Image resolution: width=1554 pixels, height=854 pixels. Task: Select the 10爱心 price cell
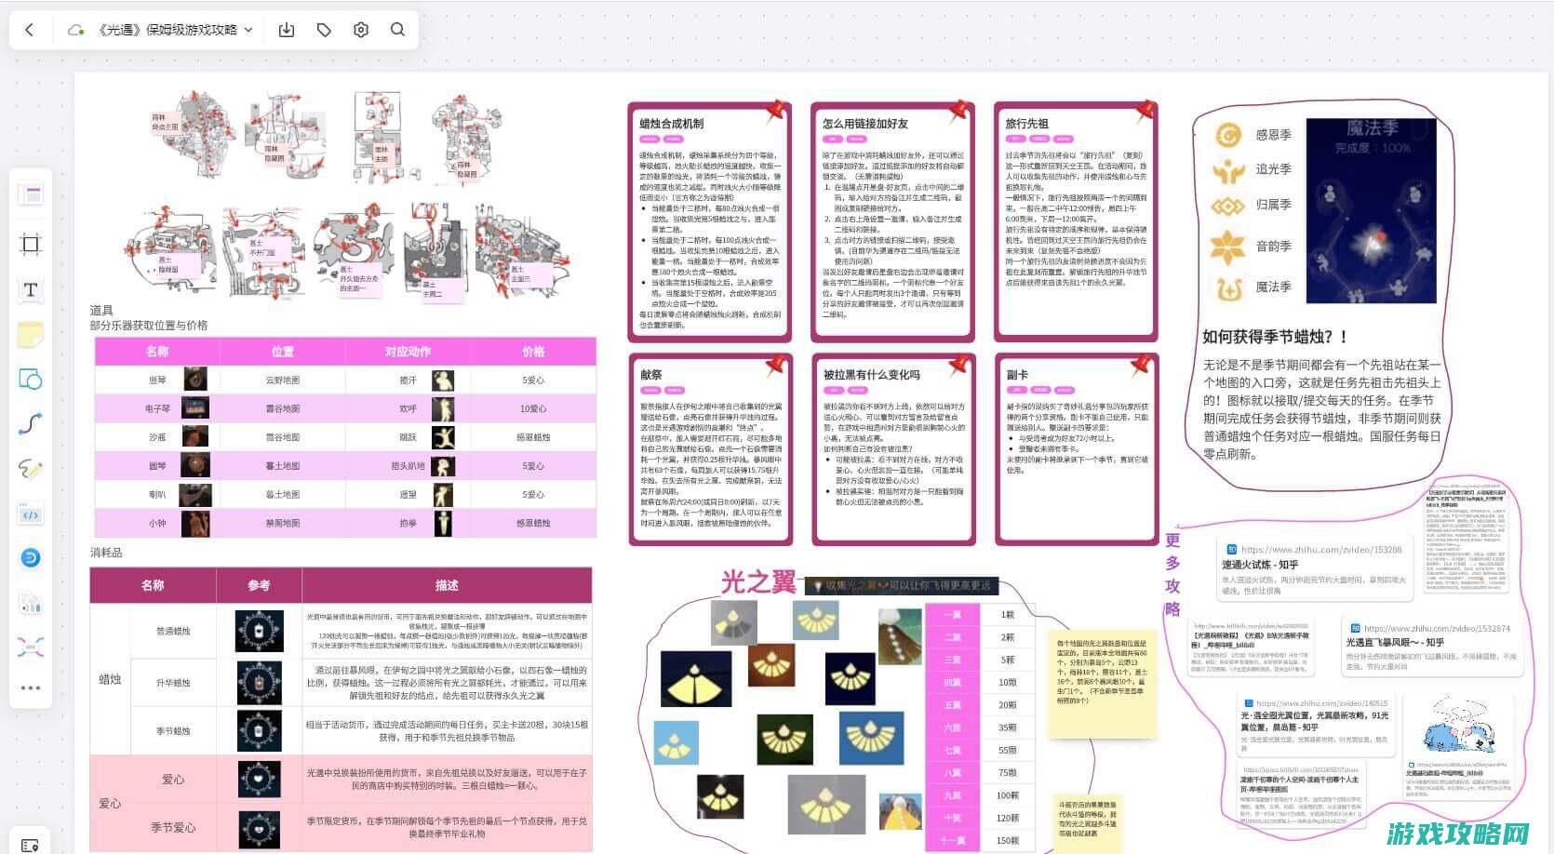(533, 408)
